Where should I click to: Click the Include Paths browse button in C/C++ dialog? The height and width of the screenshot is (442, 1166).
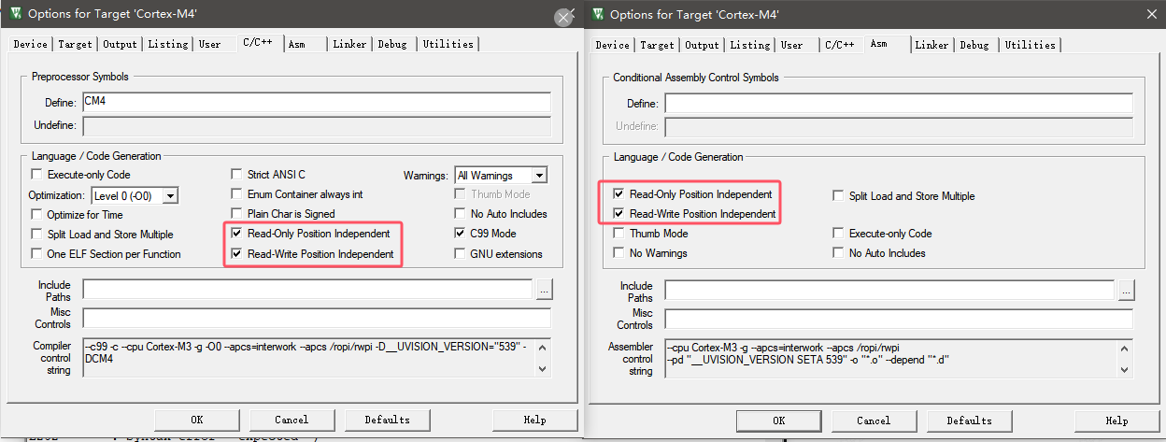tap(545, 290)
